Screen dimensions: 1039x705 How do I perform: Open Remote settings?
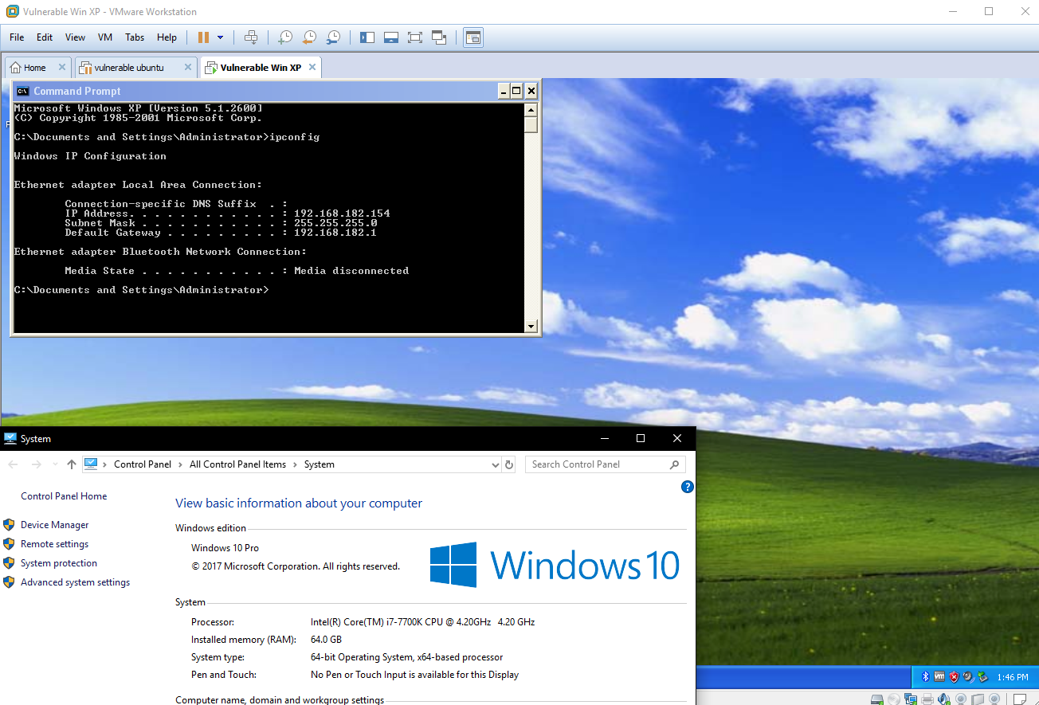pyautogui.click(x=54, y=544)
